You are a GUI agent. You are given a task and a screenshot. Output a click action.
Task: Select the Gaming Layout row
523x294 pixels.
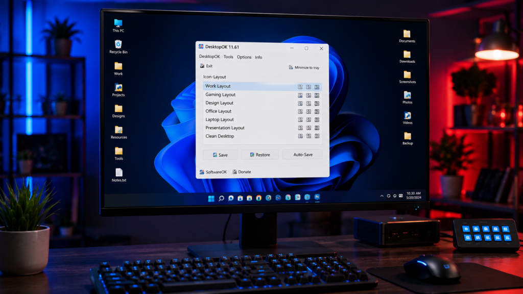tap(262, 94)
